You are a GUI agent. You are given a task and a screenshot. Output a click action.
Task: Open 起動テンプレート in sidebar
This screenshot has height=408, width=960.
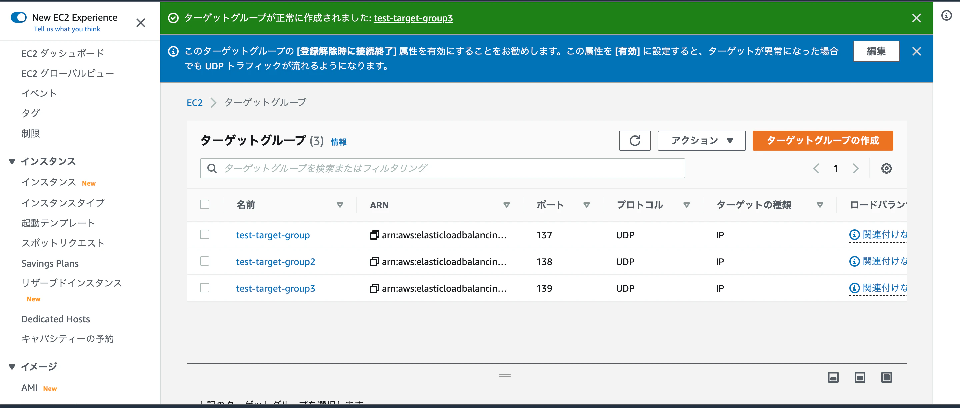click(58, 223)
